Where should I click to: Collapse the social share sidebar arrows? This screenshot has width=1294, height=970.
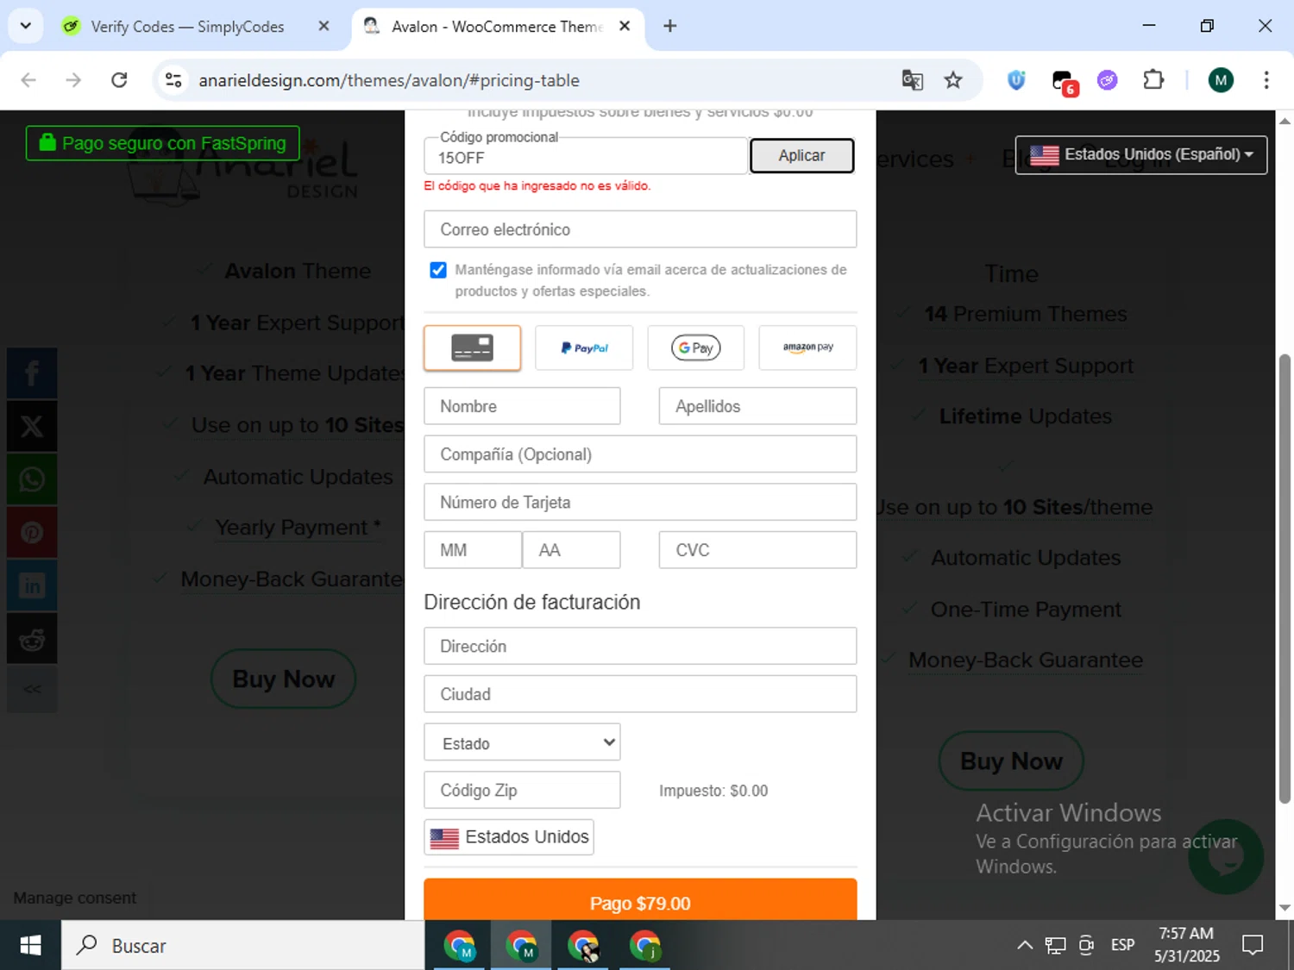(32, 689)
